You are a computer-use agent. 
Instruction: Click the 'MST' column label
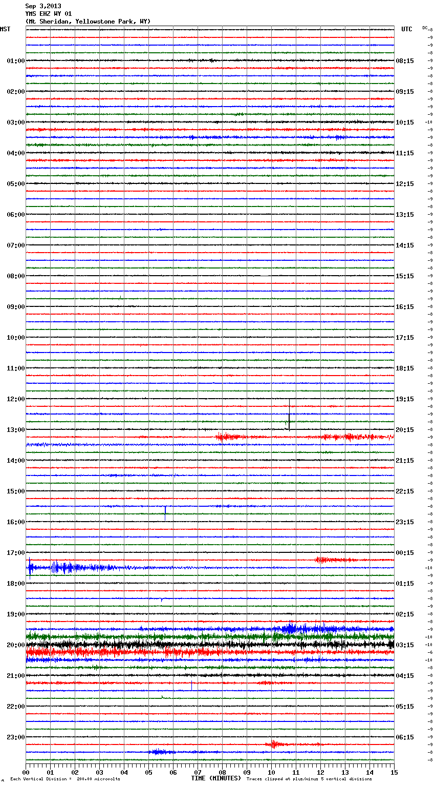5,29
